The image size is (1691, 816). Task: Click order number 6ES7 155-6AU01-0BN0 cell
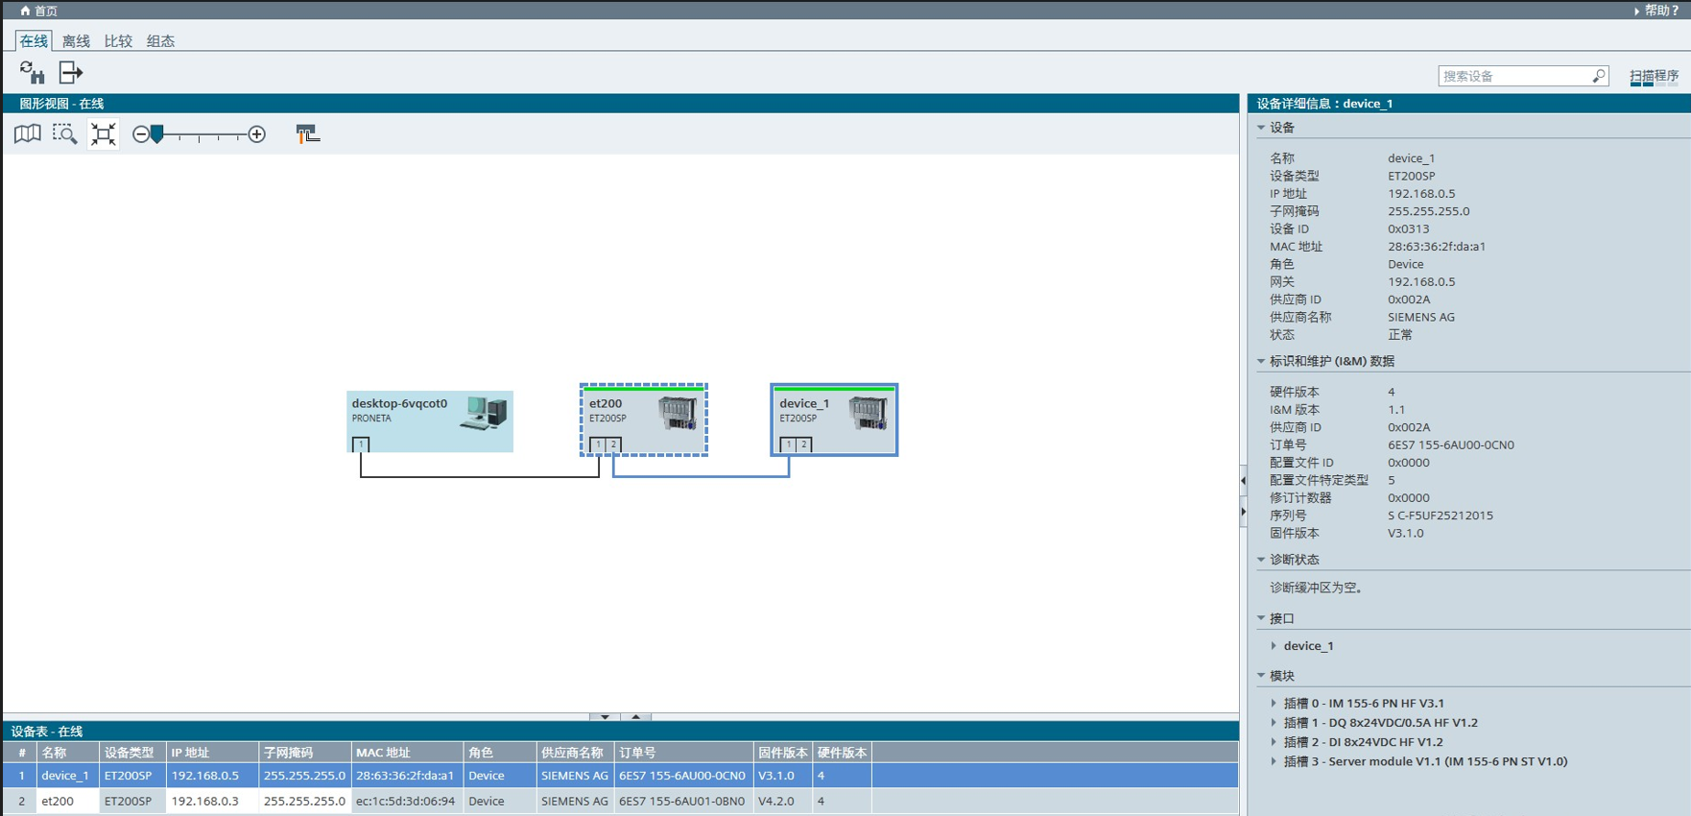[683, 801]
